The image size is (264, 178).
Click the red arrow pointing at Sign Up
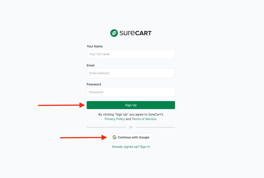61,105
